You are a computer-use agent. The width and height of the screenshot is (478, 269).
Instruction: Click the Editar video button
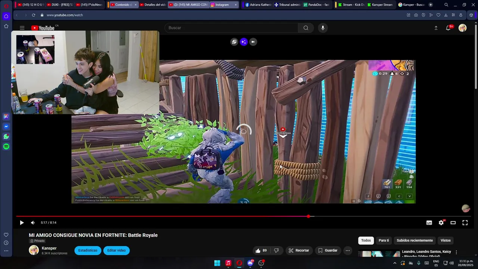[x=117, y=250]
